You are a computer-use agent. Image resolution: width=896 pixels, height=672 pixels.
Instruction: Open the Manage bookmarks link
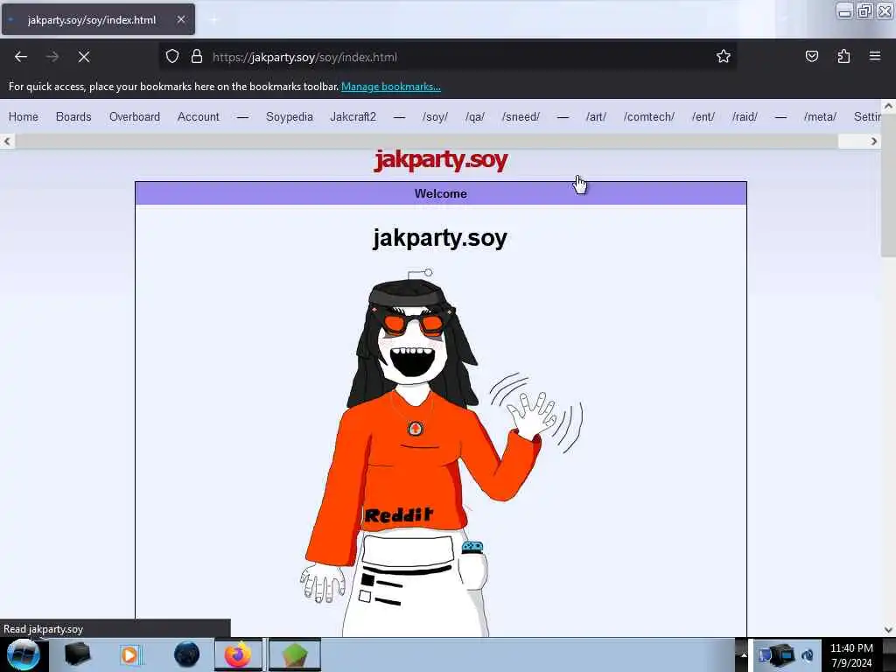point(391,87)
